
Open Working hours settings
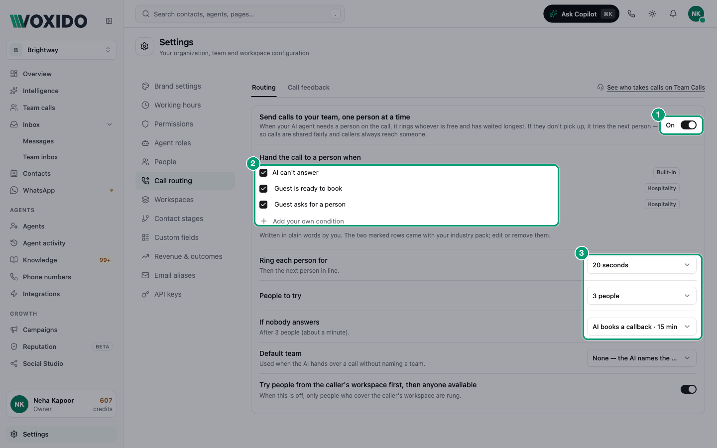(x=185, y=105)
